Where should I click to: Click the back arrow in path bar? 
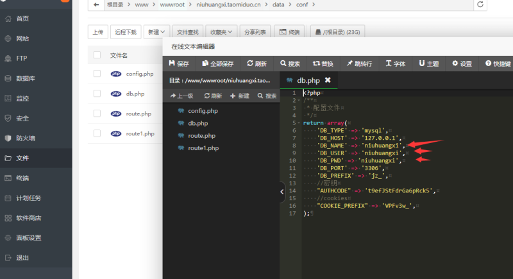click(96, 4)
